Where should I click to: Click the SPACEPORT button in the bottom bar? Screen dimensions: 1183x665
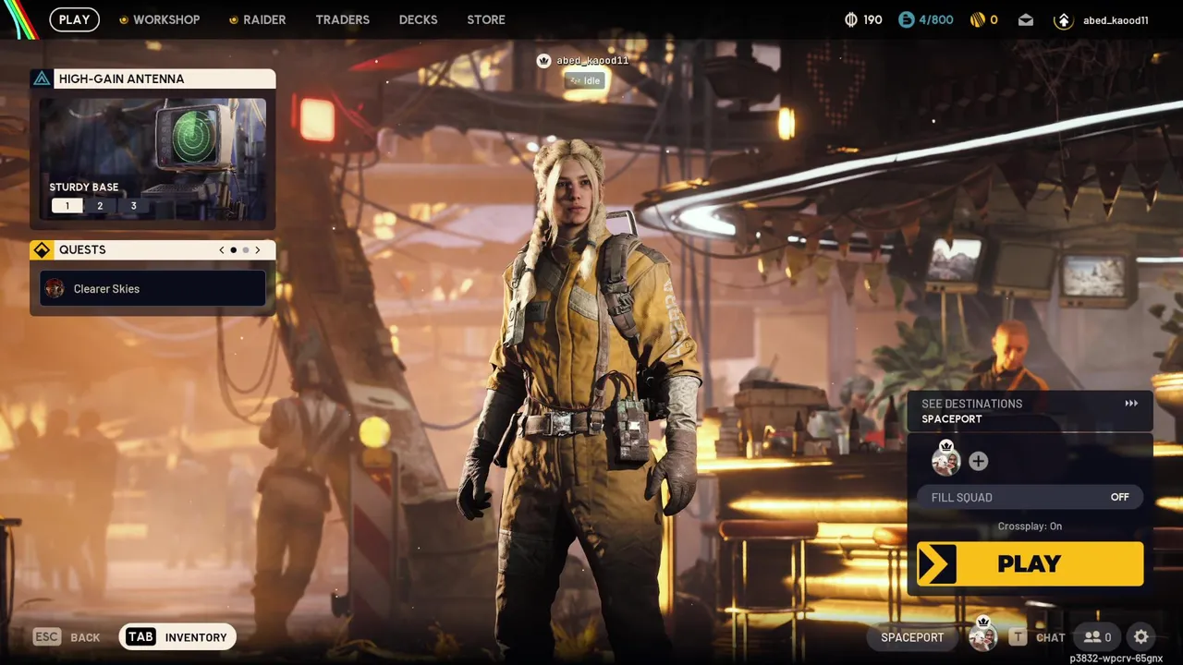912,637
